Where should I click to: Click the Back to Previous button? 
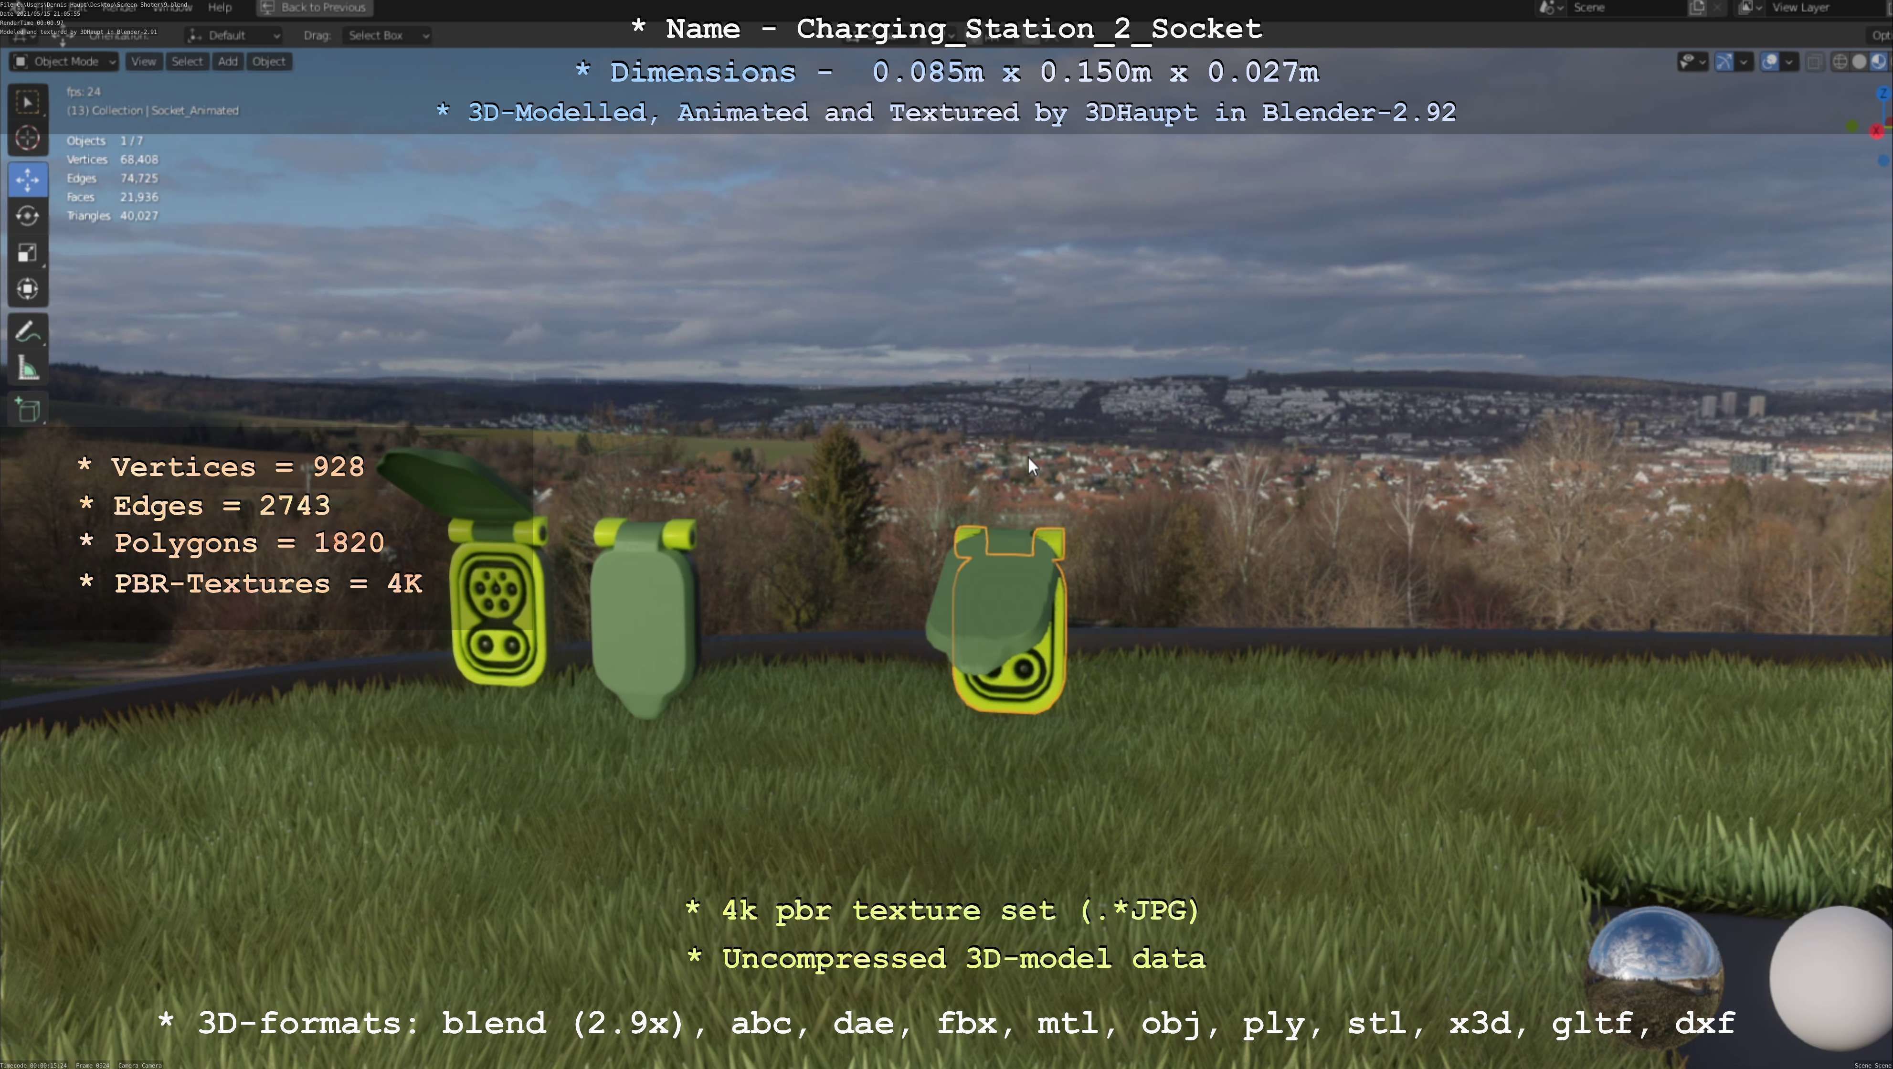coord(315,7)
